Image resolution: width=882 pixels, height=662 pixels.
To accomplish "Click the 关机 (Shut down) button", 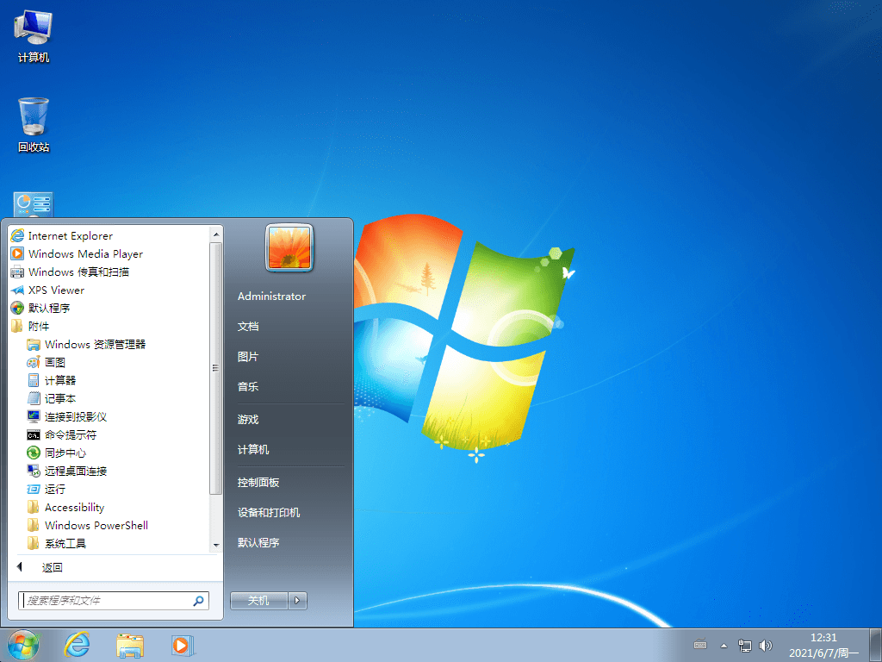I will coord(258,600).
